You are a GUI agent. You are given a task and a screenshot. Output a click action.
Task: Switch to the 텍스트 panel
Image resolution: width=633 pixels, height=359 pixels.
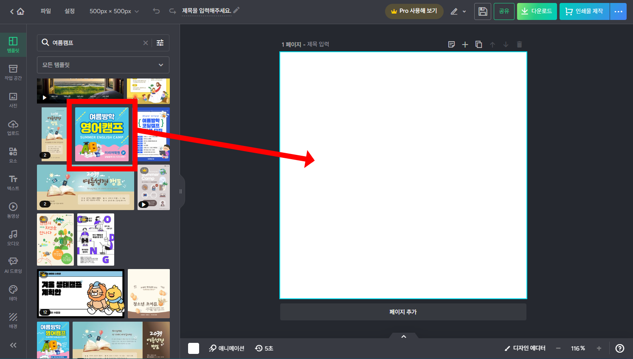pyautogui.click(x=13, y=181)
